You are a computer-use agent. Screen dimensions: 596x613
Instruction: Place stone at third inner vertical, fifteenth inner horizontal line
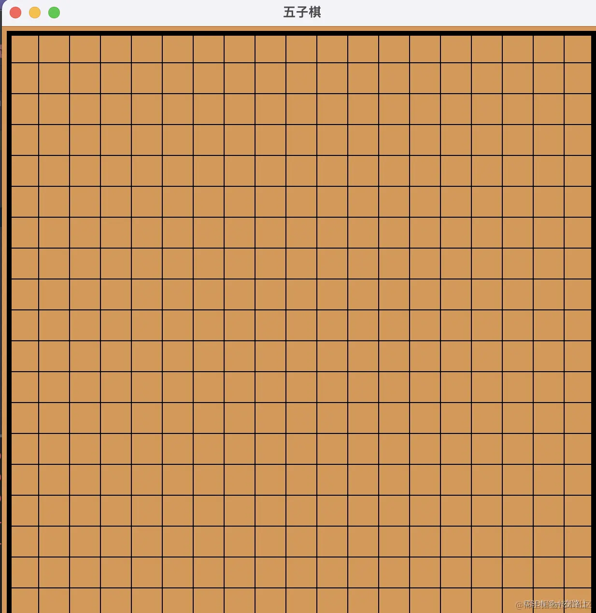click(100, 495)
